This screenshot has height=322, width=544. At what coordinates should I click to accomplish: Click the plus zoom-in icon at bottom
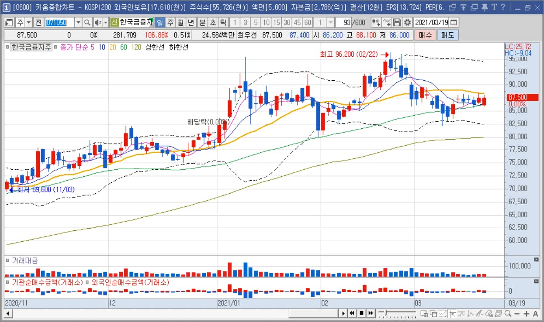[x=526, y=313]
